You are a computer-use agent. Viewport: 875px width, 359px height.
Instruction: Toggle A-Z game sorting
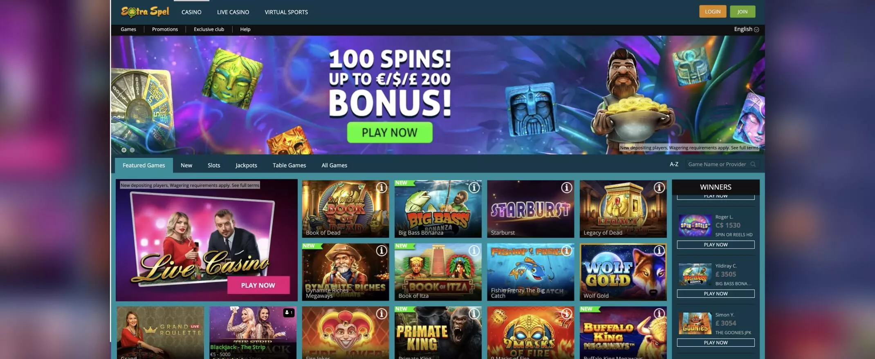pyautogui.click(x=674, y=164)
